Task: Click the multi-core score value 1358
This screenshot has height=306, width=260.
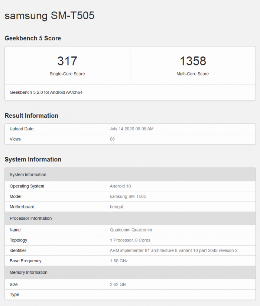Action: click(x=192, y=61)
